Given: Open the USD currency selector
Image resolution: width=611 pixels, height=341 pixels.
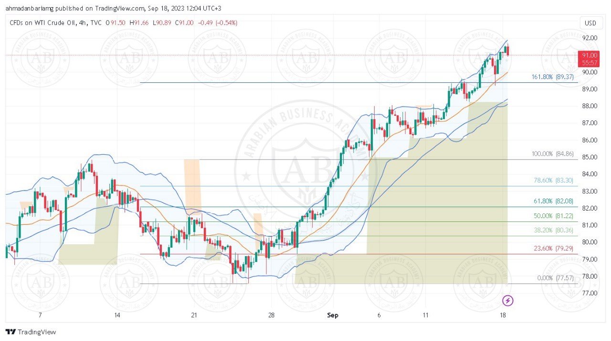Looking at the screenshot, I should pos(590,23).
